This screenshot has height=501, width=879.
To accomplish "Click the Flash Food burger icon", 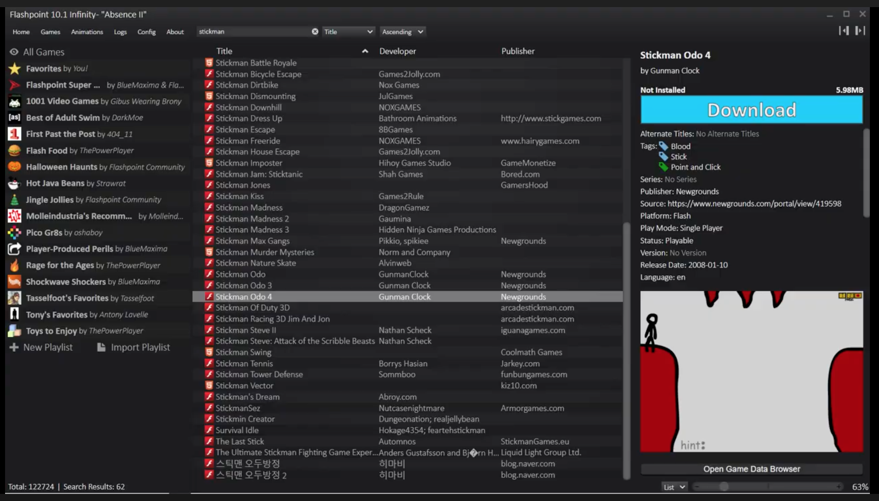I will [15, 151].
